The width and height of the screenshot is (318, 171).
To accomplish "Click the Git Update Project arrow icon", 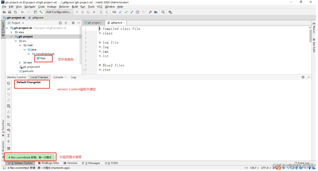I will pos(120,12).
